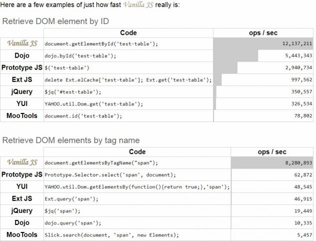Click the 8,280,893 ops bar

tap(272, 162)
